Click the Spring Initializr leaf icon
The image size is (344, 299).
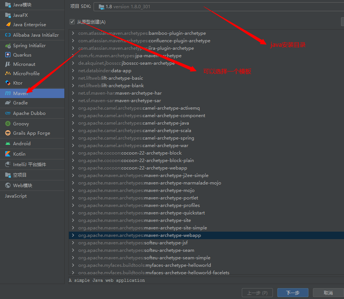8,46
